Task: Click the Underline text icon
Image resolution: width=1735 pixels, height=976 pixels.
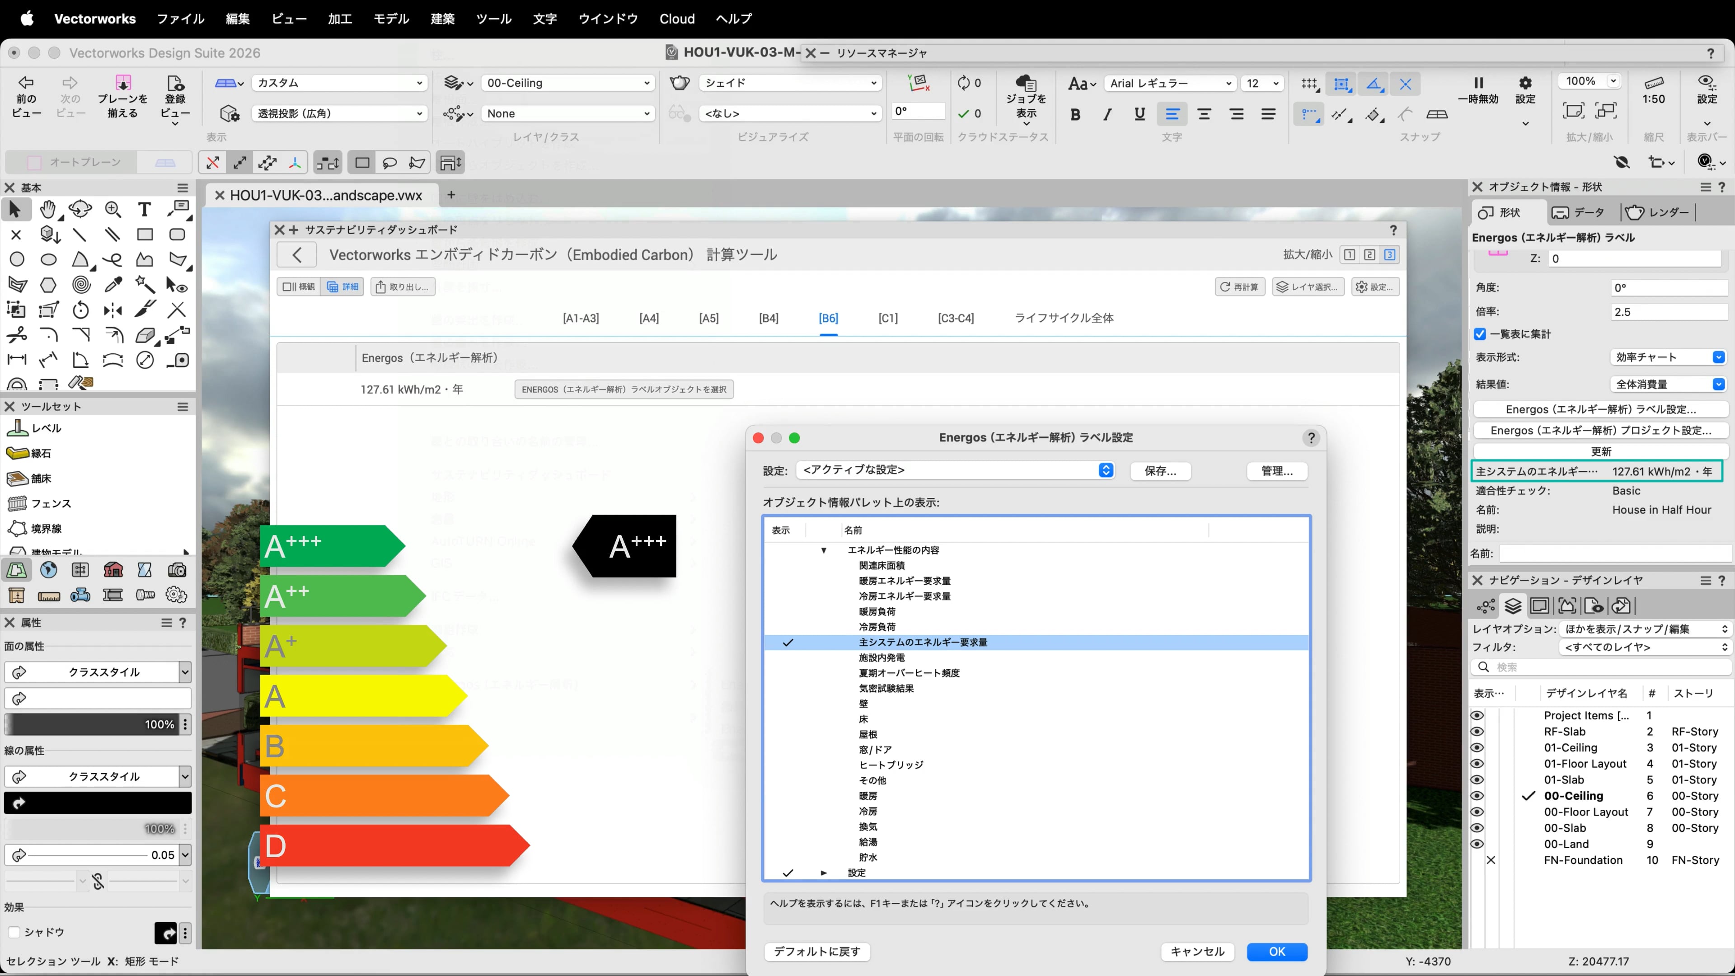Action: (x=1139, y=114)
